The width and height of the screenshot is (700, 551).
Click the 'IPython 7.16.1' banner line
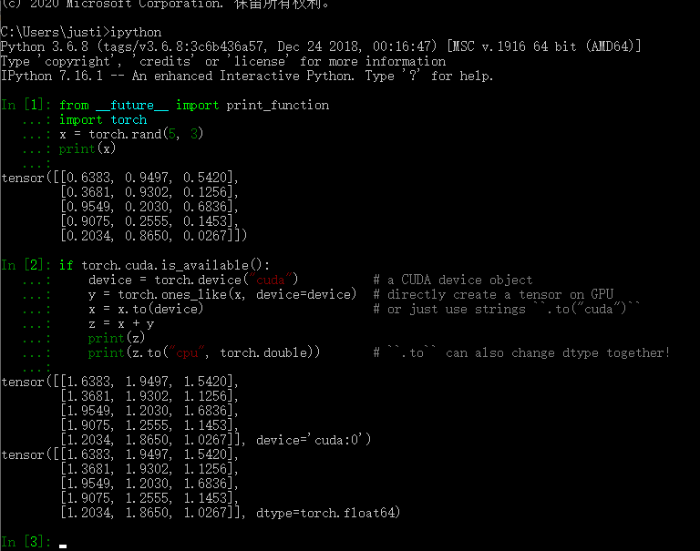click(x=247, y=76)
